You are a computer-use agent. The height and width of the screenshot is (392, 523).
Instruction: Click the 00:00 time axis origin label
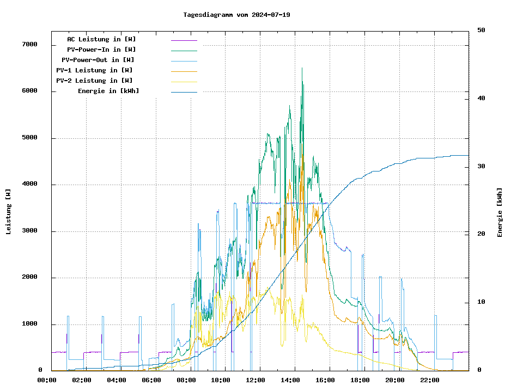point(47,380)
